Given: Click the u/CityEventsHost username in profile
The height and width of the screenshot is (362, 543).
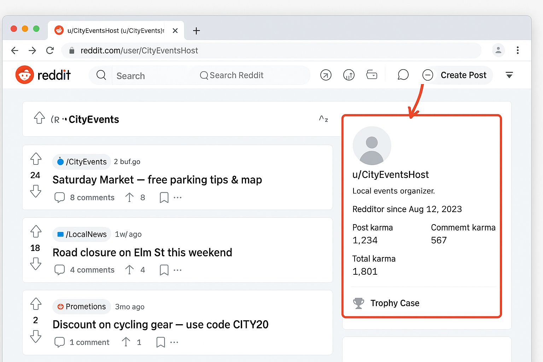Looking at the screenshot, I should pyautogui.click(x=391, y=175).
